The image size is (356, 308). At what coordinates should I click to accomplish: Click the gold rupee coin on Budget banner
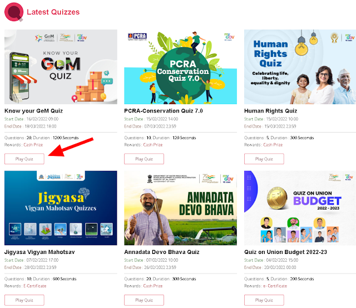coord(277,198)
